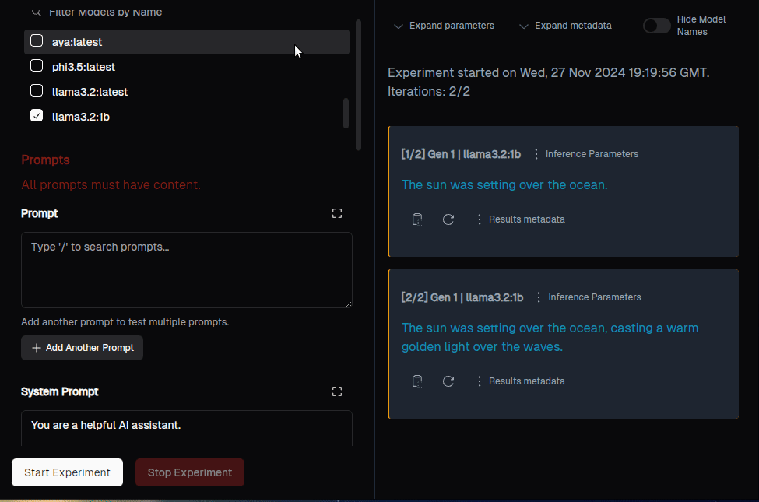Click the '[1/2] Gen 1 | llama3.2:1b' heading

click(x=462, y=154)
